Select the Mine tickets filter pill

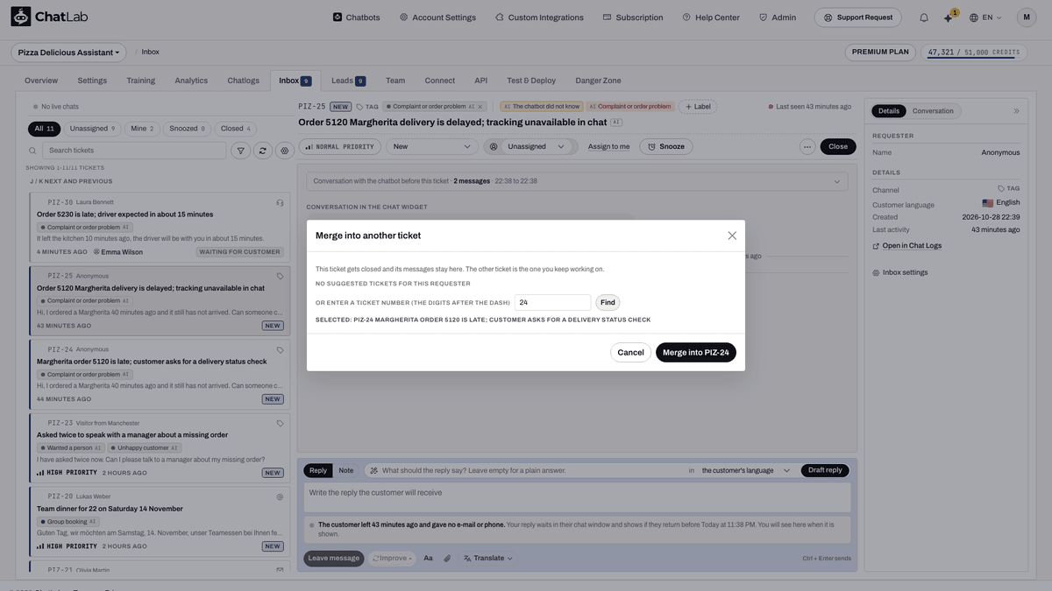point(142,129)
